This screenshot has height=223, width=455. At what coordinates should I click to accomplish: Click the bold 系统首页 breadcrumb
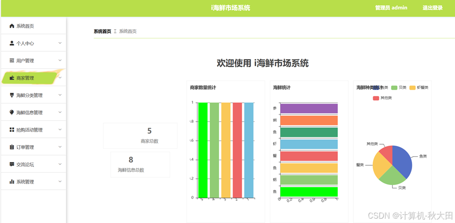[x=102, y=31]
